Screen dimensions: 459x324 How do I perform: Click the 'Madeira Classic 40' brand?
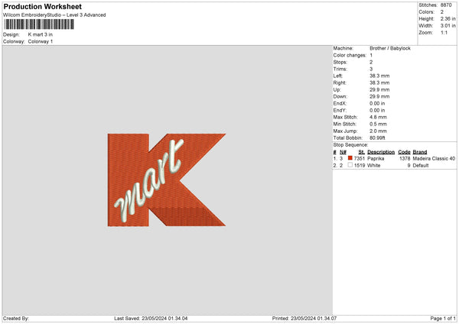tap(434, 158)
